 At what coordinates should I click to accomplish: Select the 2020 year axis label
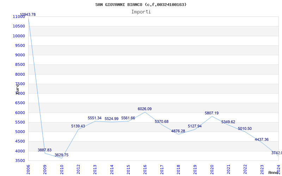(211, 169)
